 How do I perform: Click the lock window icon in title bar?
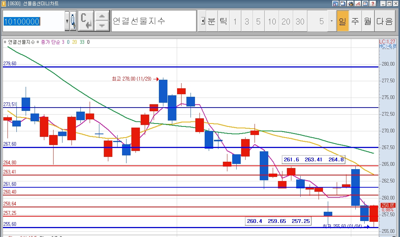pos(350,4)
